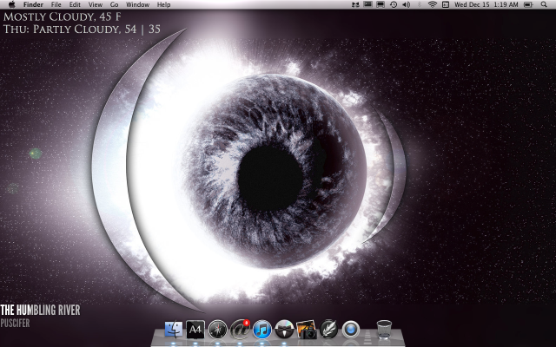Open the blue orb app in dock
Viewport: 556px width, 347px height.
click(x=351, y=330)
